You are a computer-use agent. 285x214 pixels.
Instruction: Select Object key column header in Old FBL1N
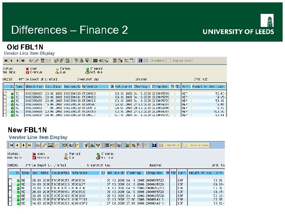pyautogui.click(x=34, y=87)
